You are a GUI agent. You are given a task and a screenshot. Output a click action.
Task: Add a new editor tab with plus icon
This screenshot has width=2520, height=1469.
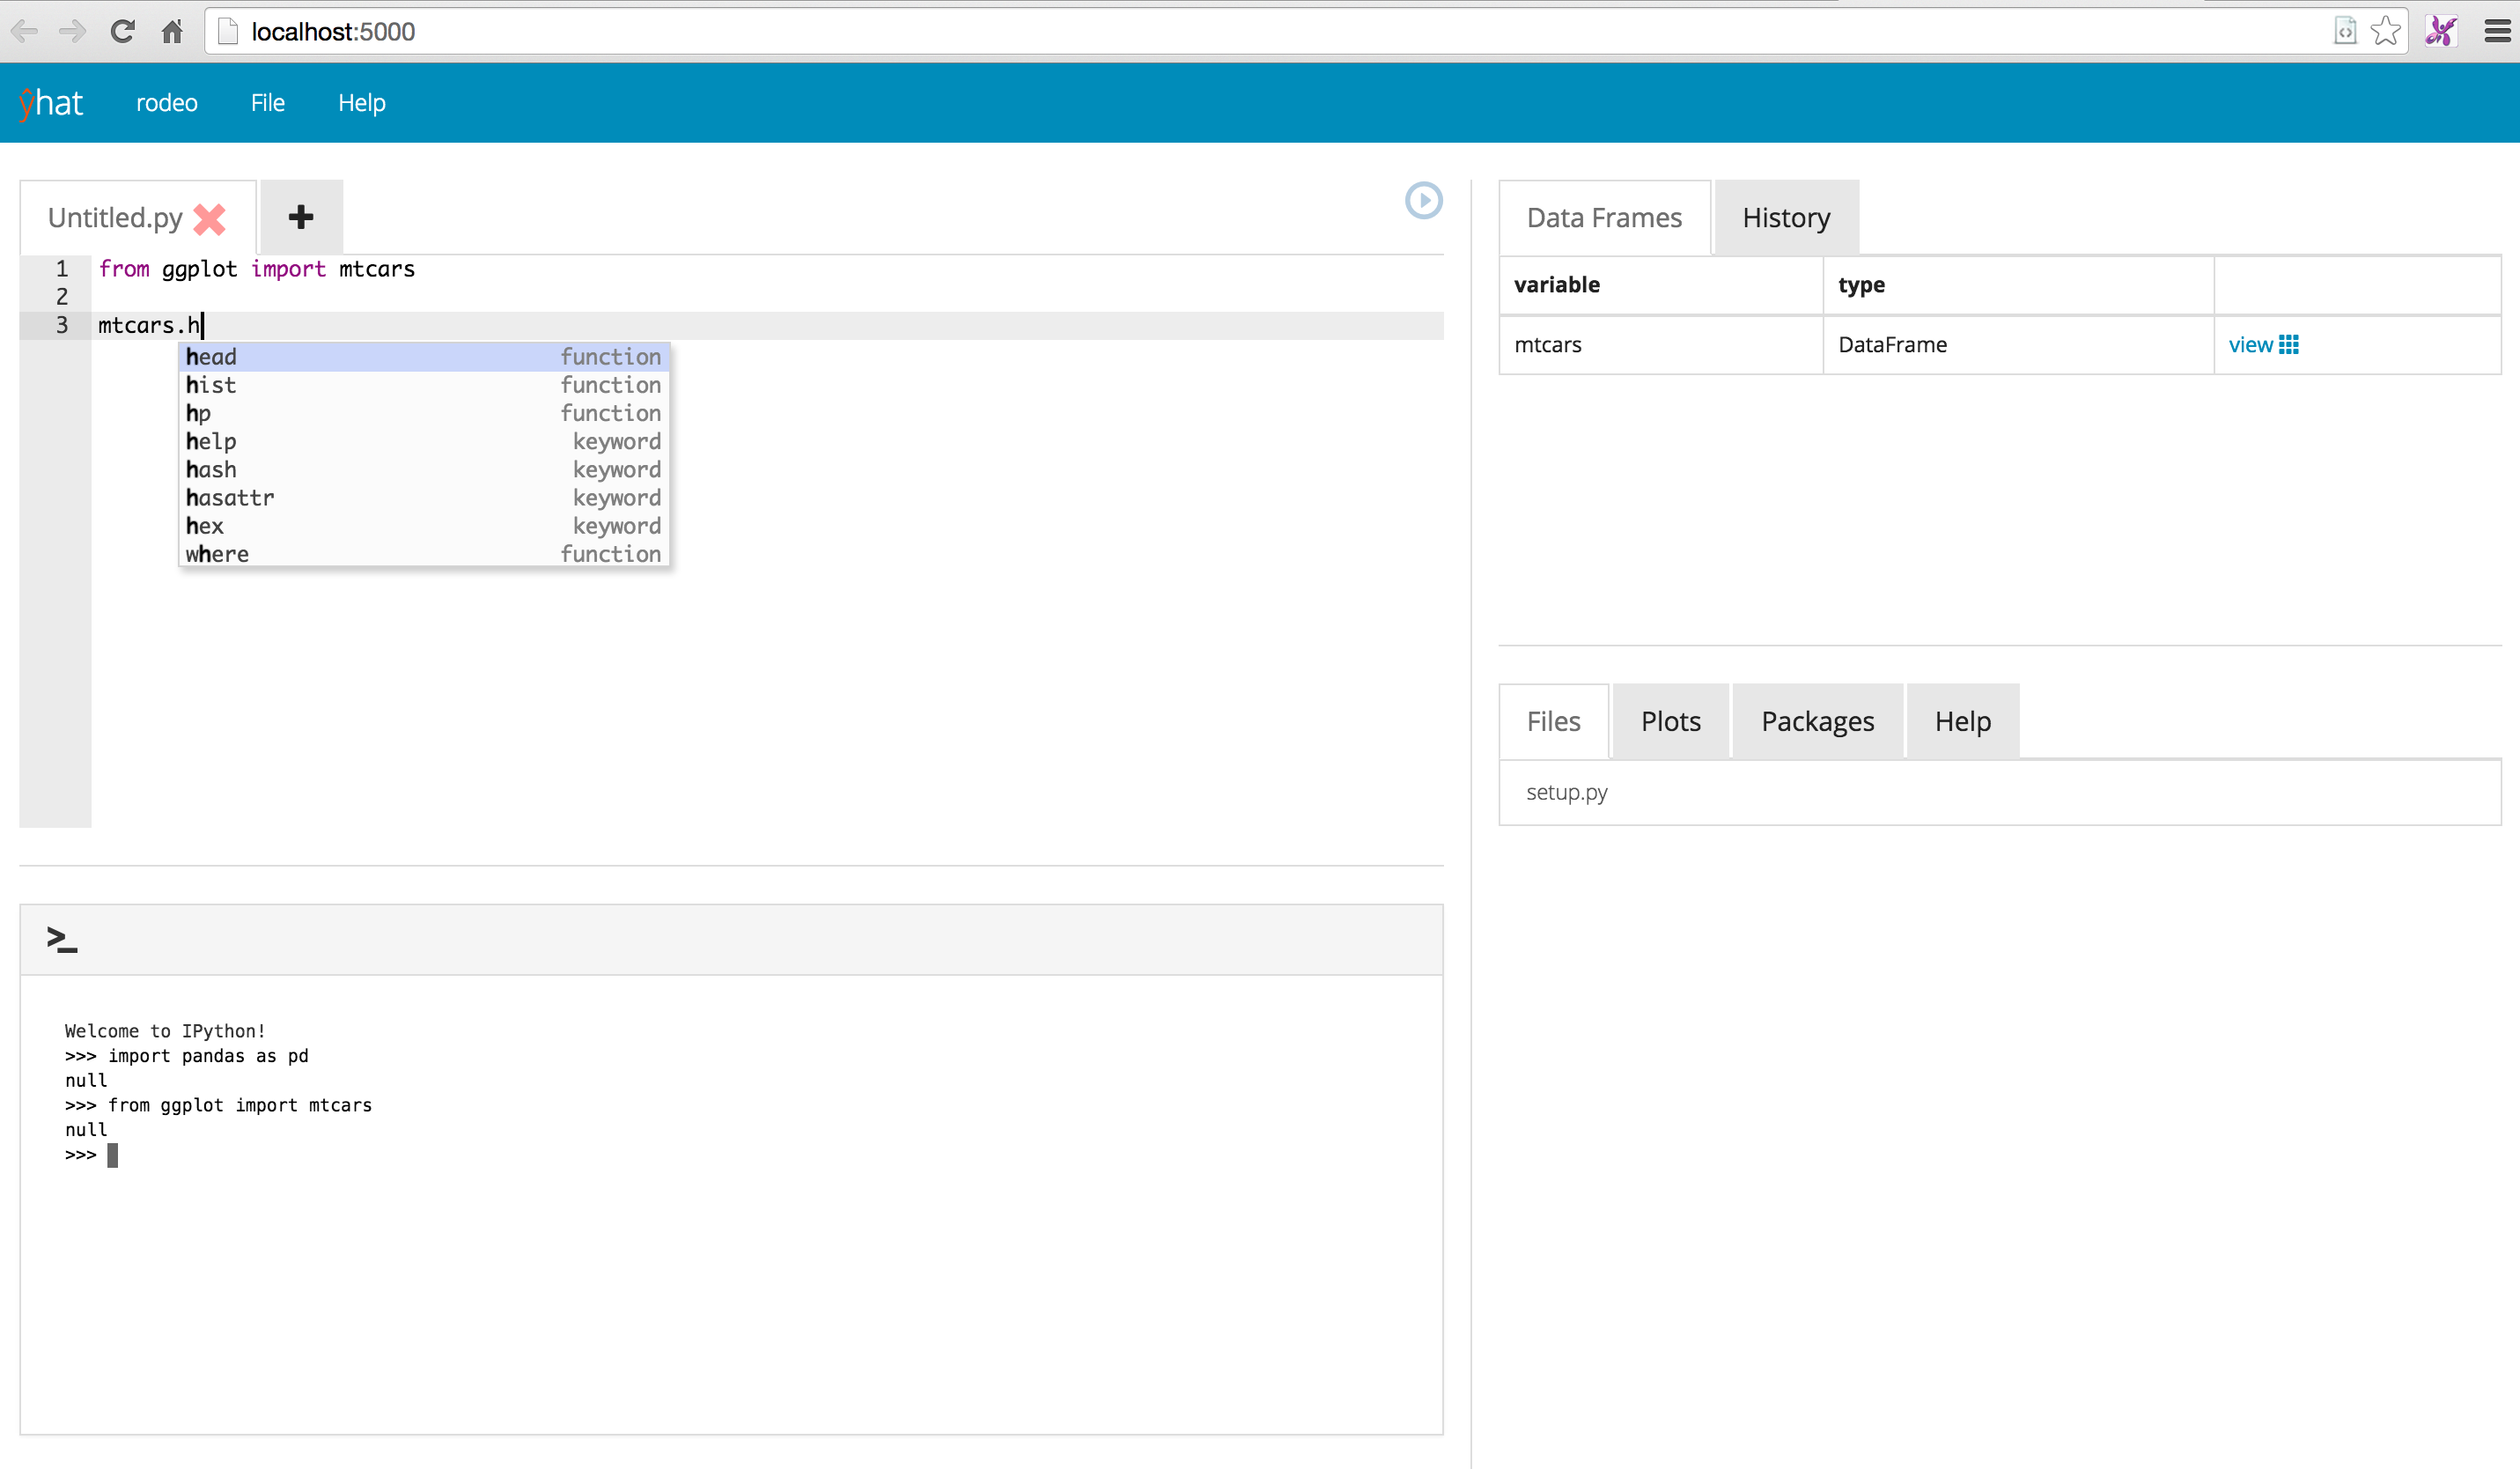tap(301, 217)
